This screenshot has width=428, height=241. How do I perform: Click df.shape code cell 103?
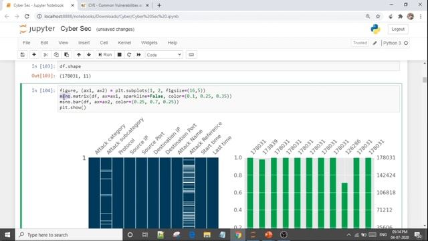(x=229, y=66)
